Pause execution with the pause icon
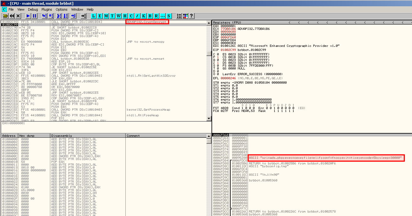 pyautogui.click(x=35, y=16)
